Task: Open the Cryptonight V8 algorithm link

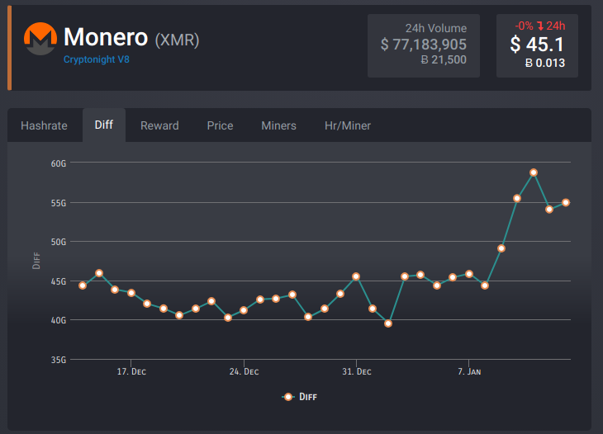Action: 96,59
